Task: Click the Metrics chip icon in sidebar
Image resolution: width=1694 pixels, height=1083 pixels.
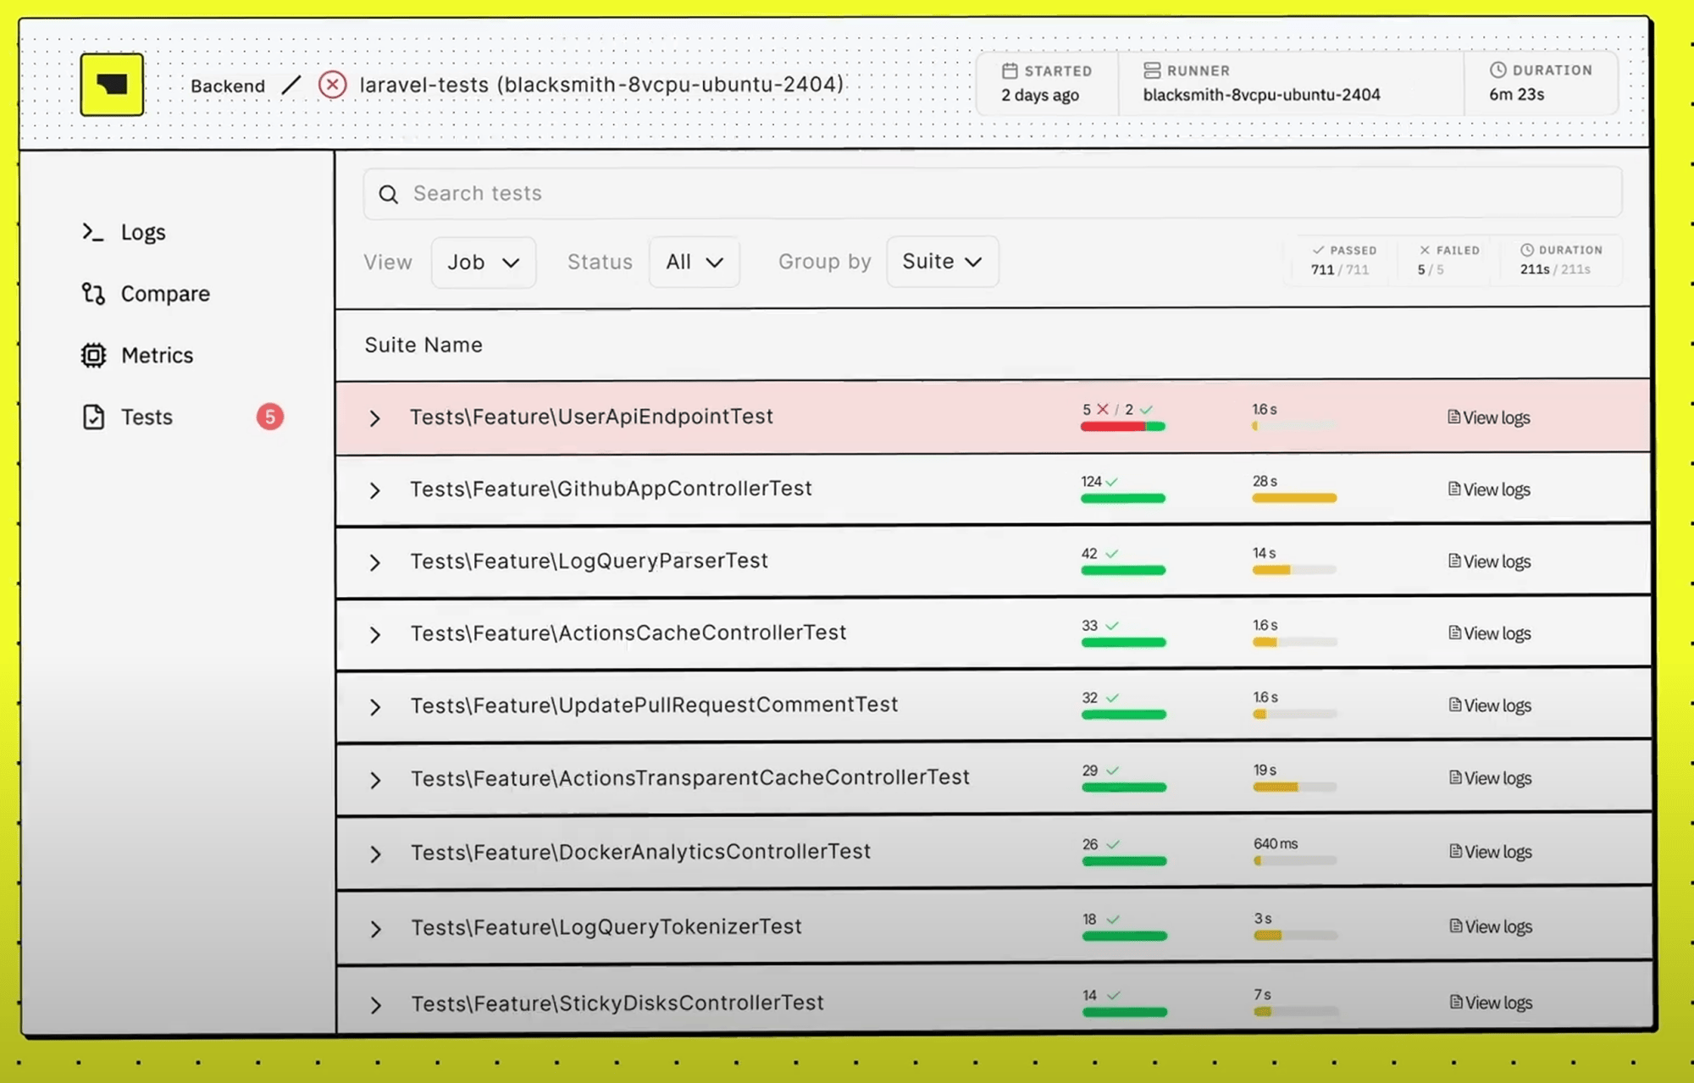Action: pyautogui.click(x=93, y=355)
